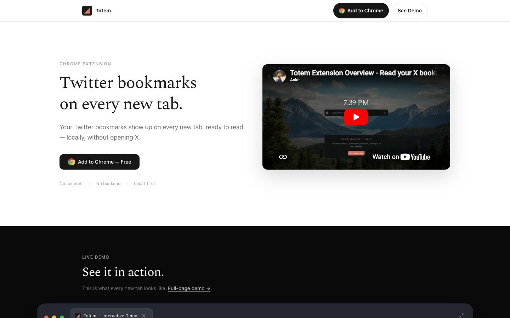Click the Twitter bookmarks headline

[x=128, y=93]
